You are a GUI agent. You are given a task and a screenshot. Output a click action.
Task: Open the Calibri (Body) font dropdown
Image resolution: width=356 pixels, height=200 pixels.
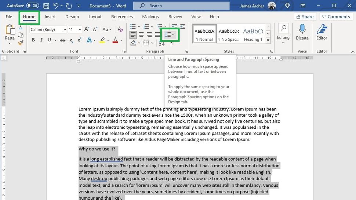65,30
